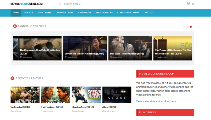Open the Documentaries section
211x120 pixels.
(x=65, y=13)
